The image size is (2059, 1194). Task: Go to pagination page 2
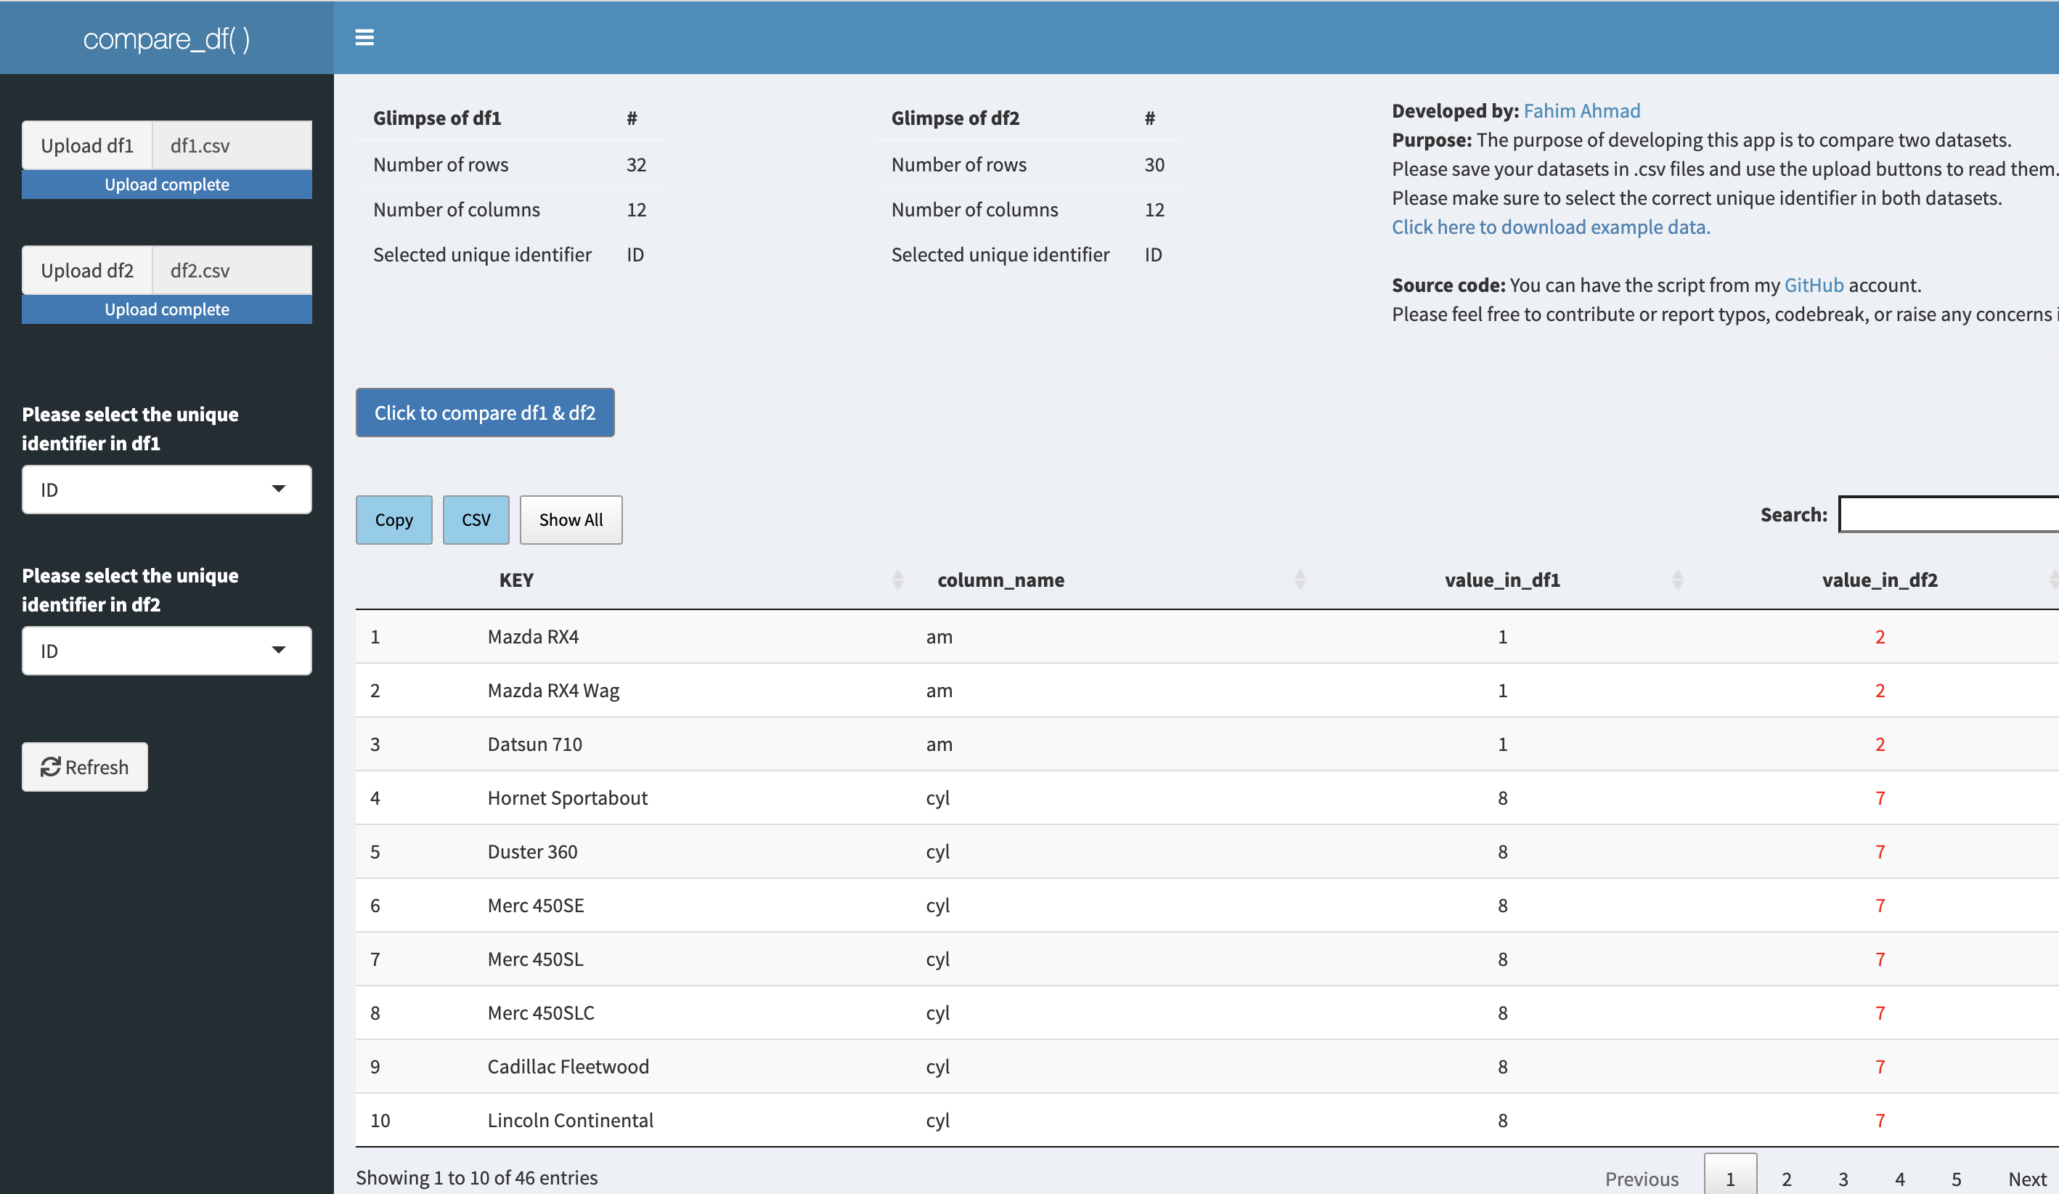click(x=1787, y=1179)
